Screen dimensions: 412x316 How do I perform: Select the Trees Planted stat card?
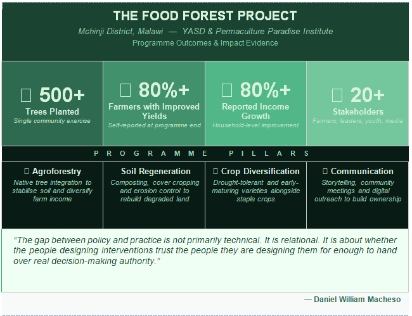click(52, 103)
